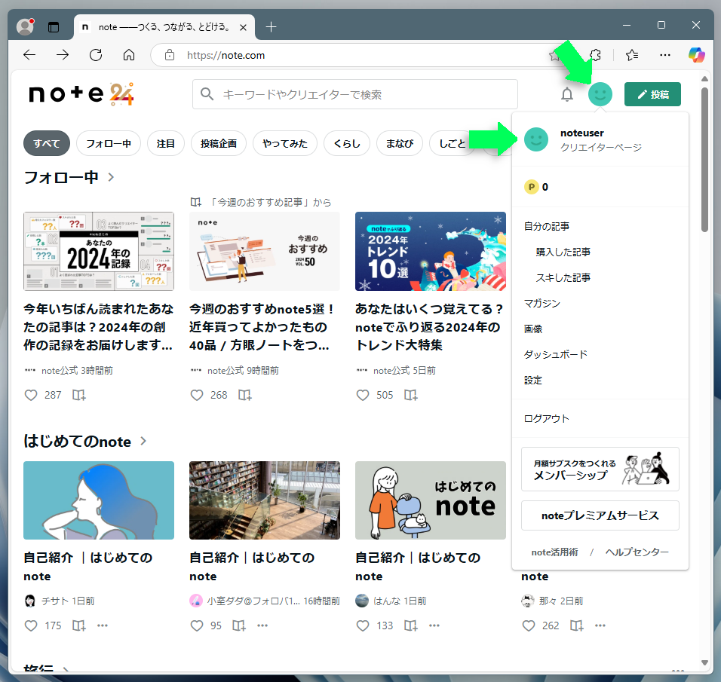Open notifications with the bell icon
This screenshot has height=682, width=721.
click(567, 94)
